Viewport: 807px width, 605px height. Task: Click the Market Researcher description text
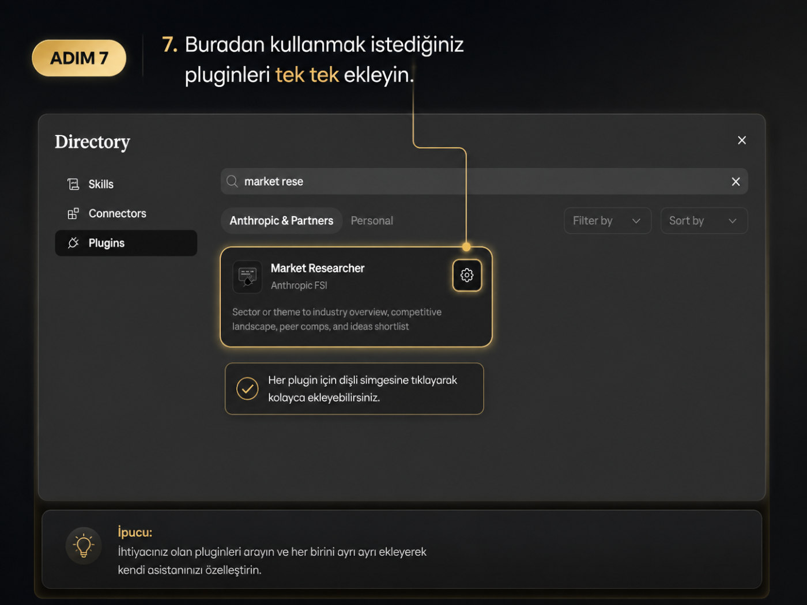click(x=337, y=319)
